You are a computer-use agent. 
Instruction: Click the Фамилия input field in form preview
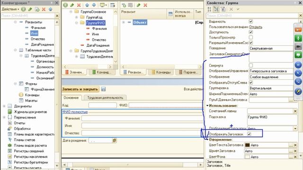143,119
